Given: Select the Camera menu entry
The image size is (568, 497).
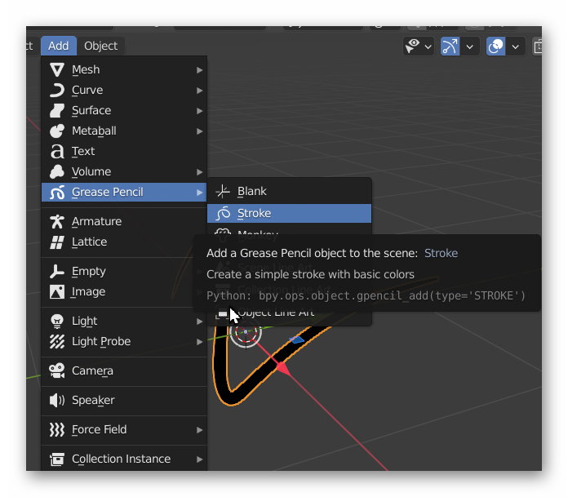Looking at the screenshot, I should coord(124,371).
